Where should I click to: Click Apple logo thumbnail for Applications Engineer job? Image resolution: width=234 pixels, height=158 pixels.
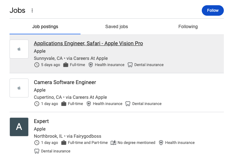19,49
